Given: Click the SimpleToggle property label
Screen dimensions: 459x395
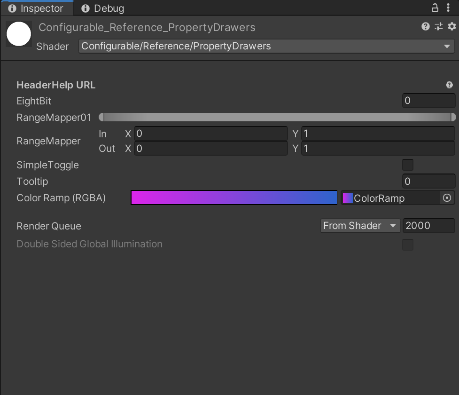Looking at the screenshot, I should coord(47,165).
